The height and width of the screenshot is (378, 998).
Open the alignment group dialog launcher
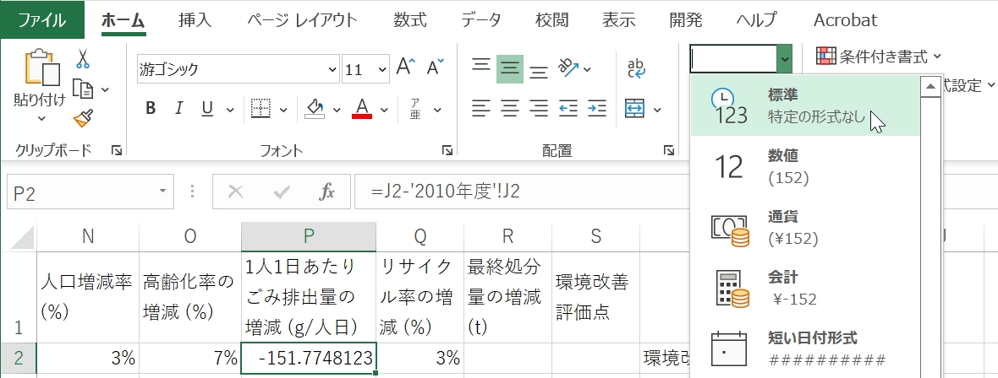click(x=669, y=150)
